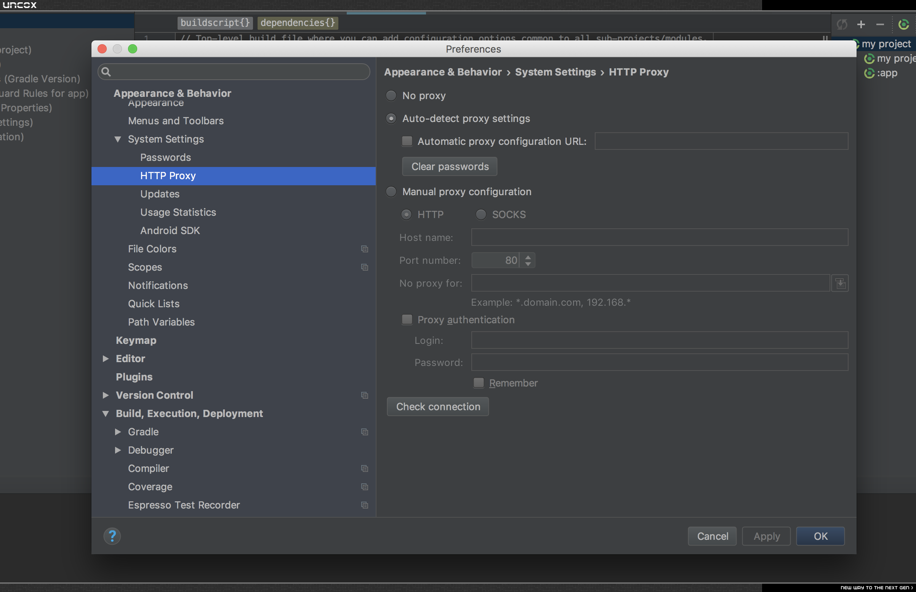Select the SOCKS protocol radio button

click(480, 215)
